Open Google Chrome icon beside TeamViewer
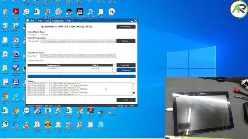Viewport: 248px width, 139px height. [16, 111]
